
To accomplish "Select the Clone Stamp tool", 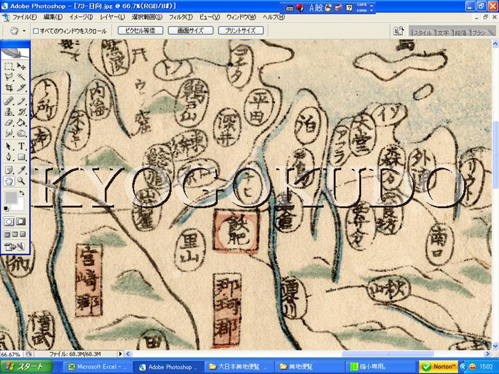I will tap(9, 112).
